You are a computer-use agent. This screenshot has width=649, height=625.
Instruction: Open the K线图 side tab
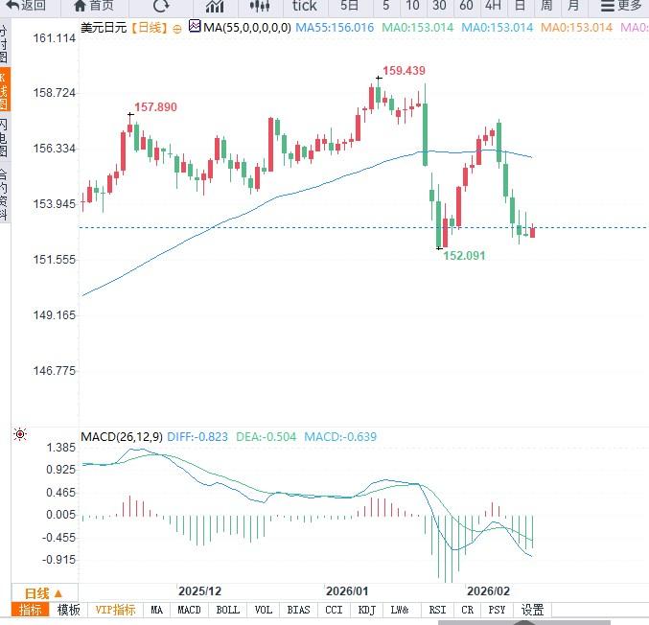coord(4,88)
